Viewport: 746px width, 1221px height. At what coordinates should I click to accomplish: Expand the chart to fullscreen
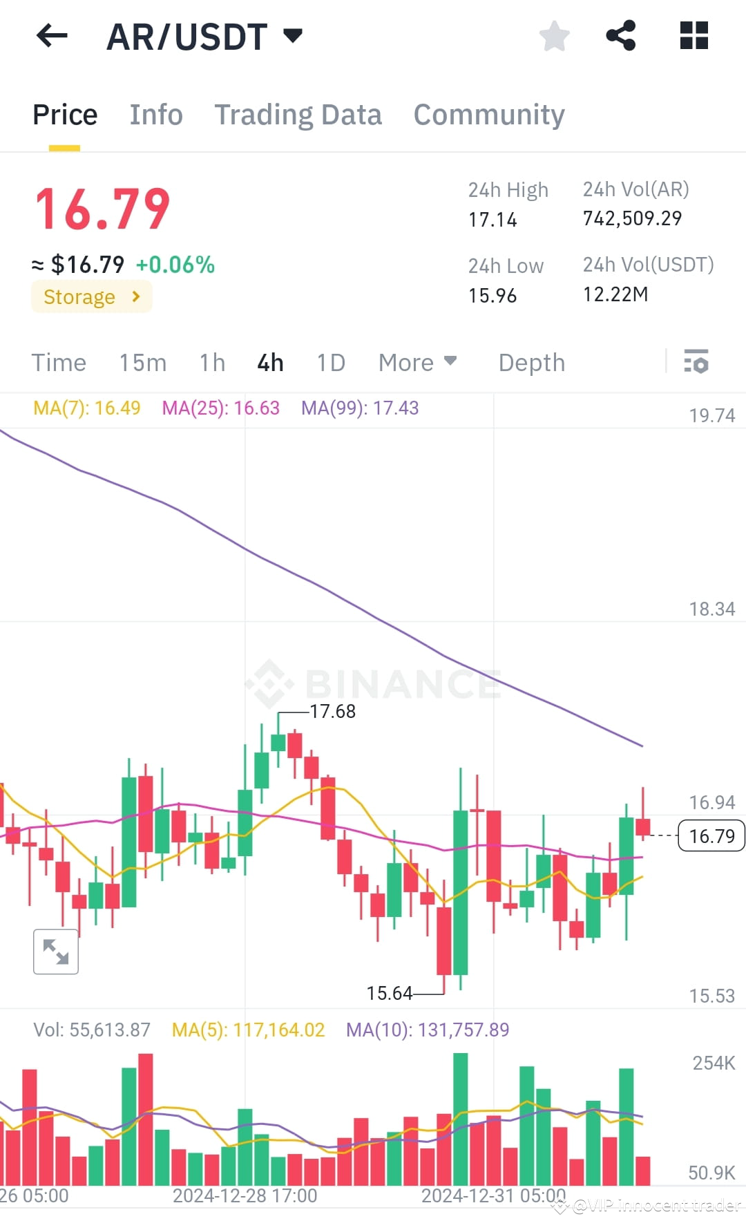coord(55,952)
